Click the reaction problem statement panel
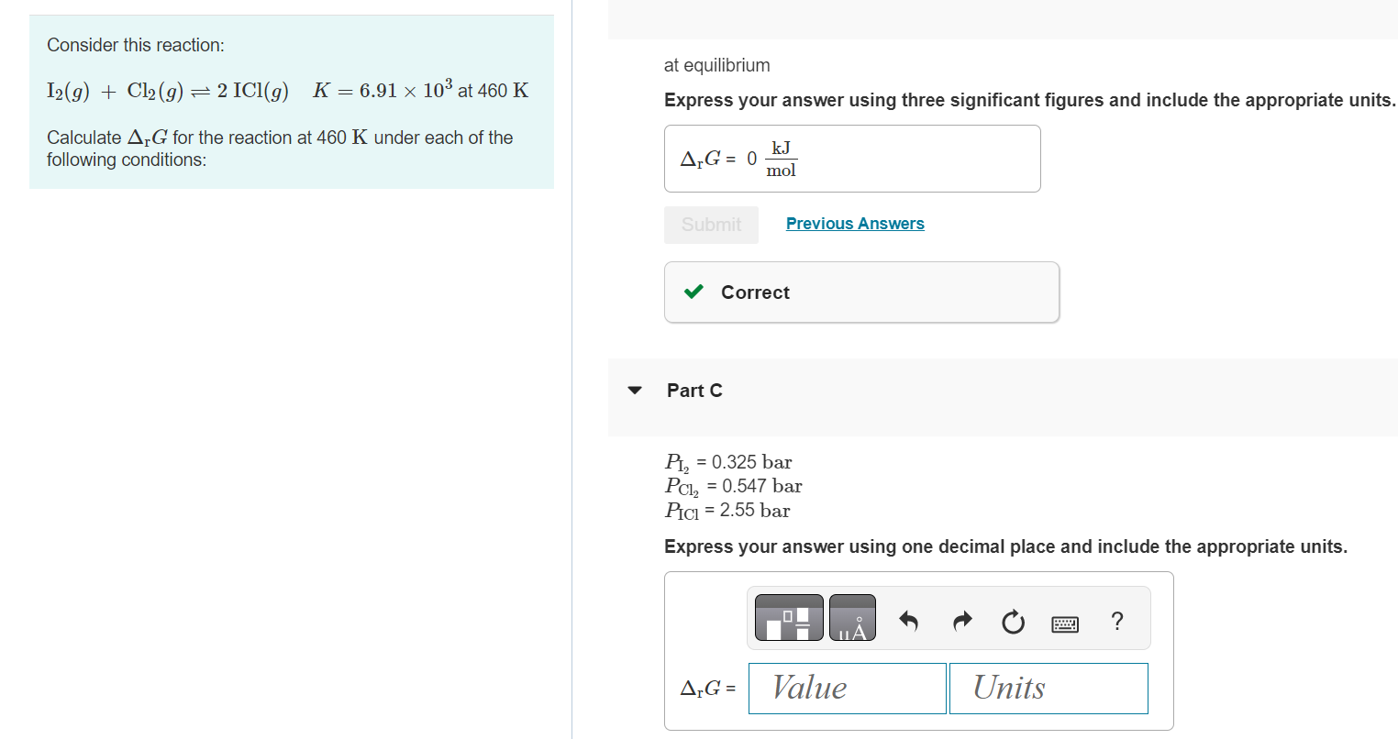The width and height of the screenshot is (1398, 739). click(292, 101)
